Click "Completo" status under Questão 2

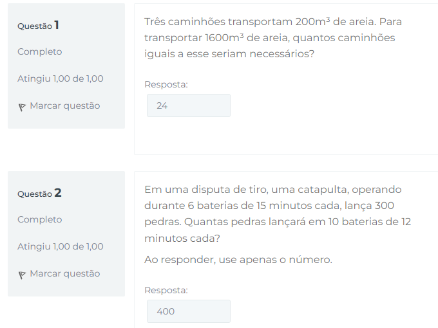tap(40, 220)
